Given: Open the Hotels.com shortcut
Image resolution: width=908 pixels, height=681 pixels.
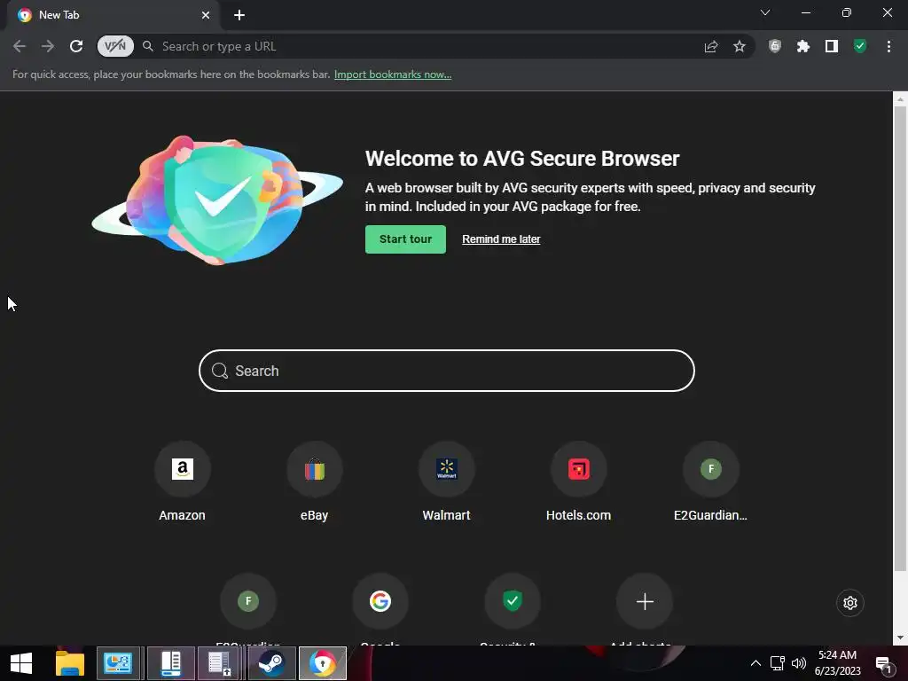Looking at the screenshot, I should (578, 469).
